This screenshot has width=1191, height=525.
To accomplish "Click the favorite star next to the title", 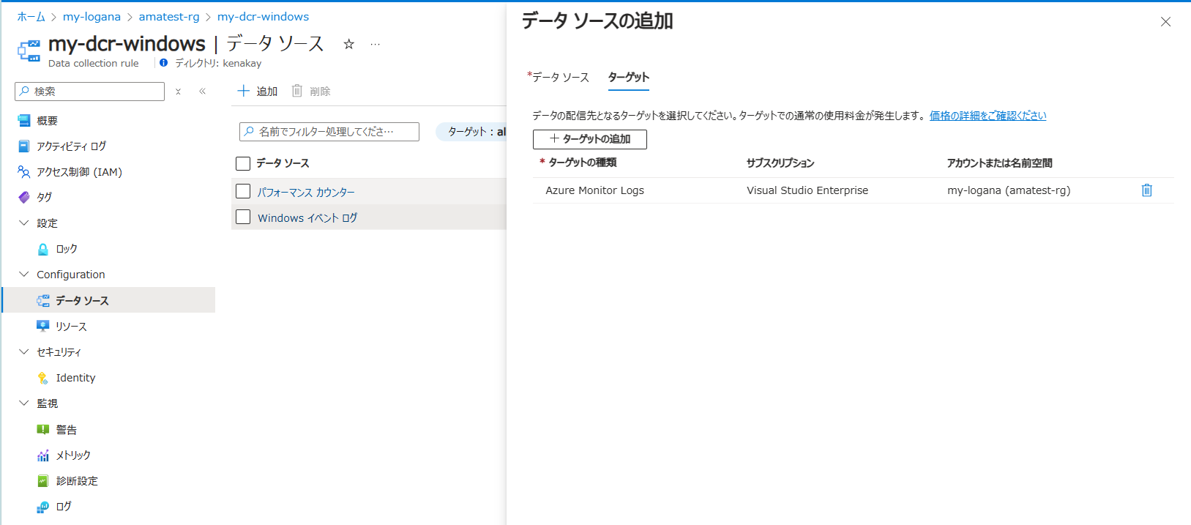I will point(349,45).
